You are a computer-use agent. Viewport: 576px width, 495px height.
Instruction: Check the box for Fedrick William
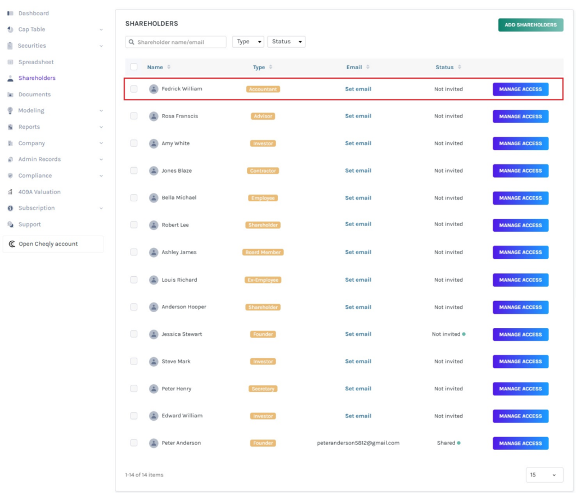pyautogui.click(x=134, y=89)
